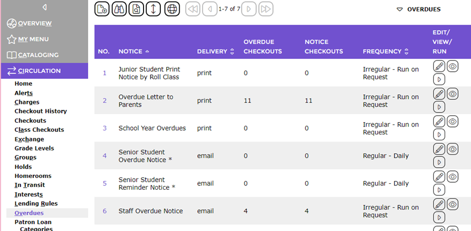Edit Junior Student Print Notice with pencil

[439, 66]
